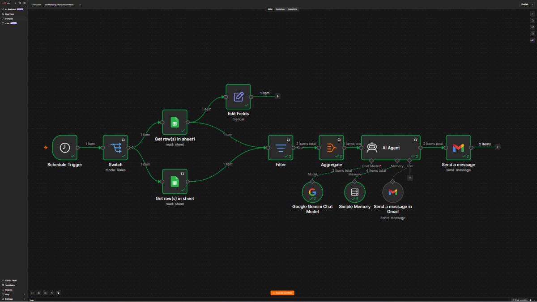Viewport: 537px width, 302px height.
Task: Switch to the Executions tab
Action: click(280, 9)
